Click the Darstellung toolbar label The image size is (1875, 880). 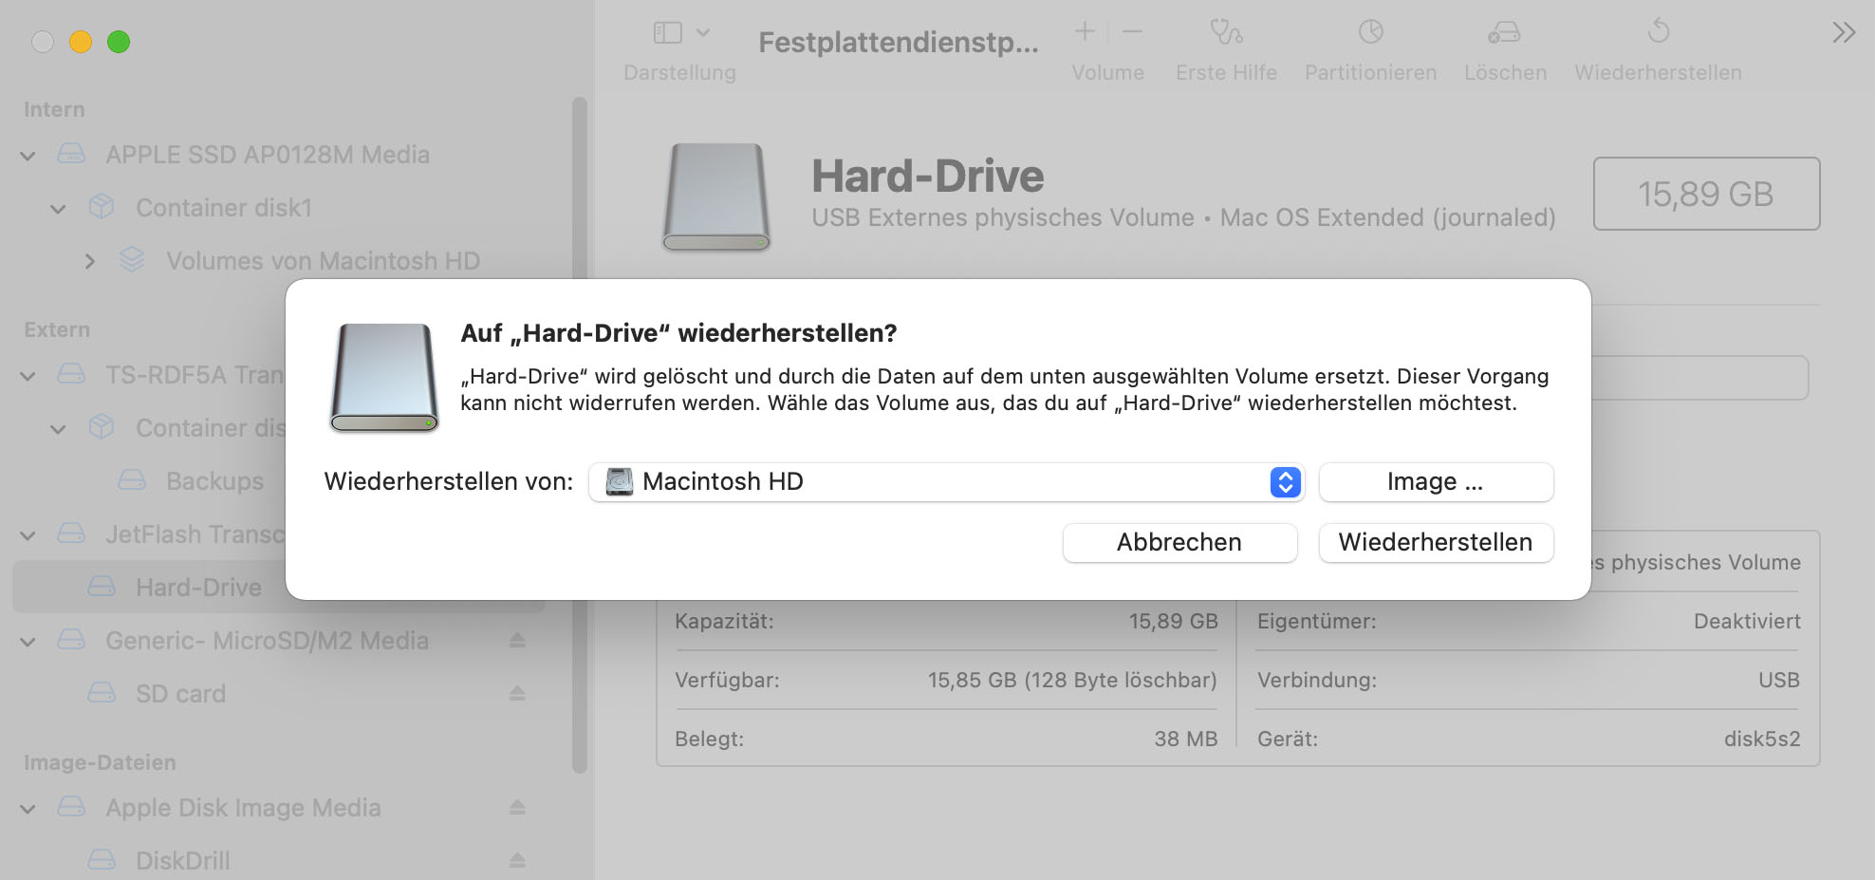coord(679,73)
